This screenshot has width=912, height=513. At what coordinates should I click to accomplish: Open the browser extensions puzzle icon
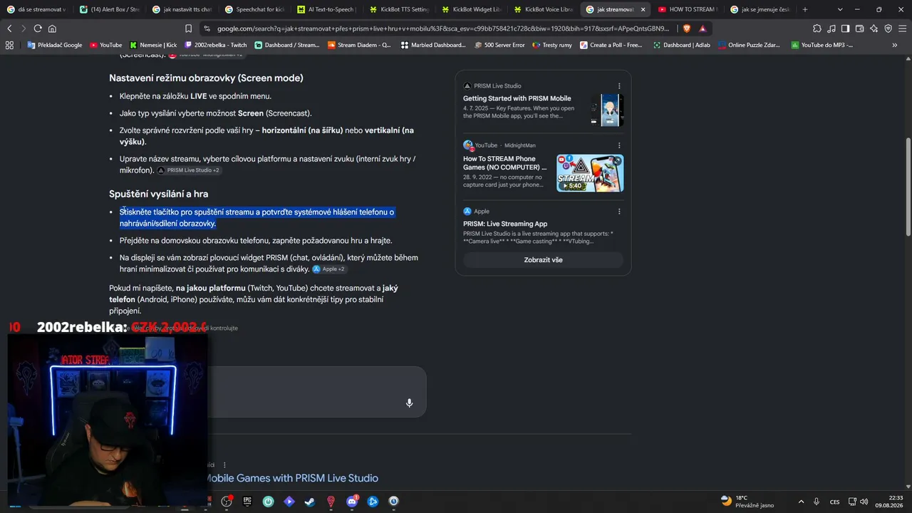click(x=817, y=28)
